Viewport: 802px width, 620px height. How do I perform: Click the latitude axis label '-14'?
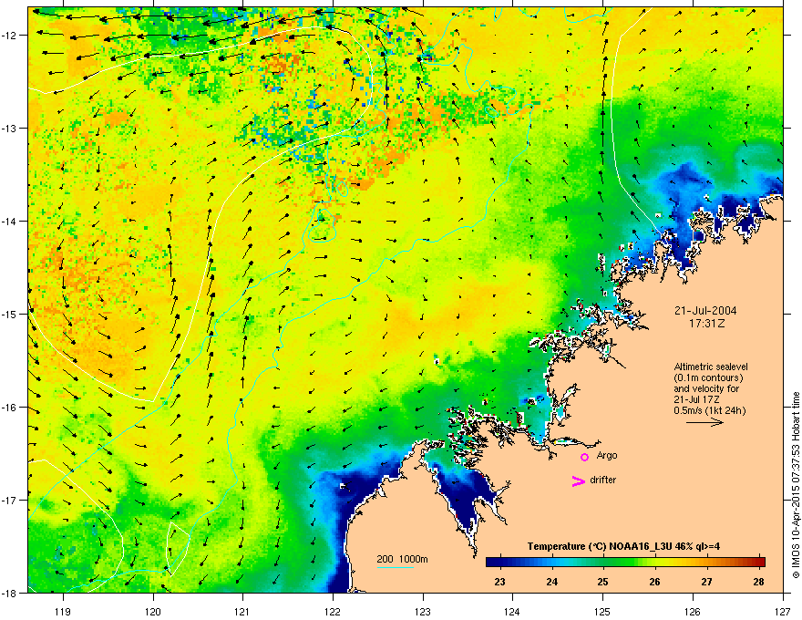pos(9,221)
